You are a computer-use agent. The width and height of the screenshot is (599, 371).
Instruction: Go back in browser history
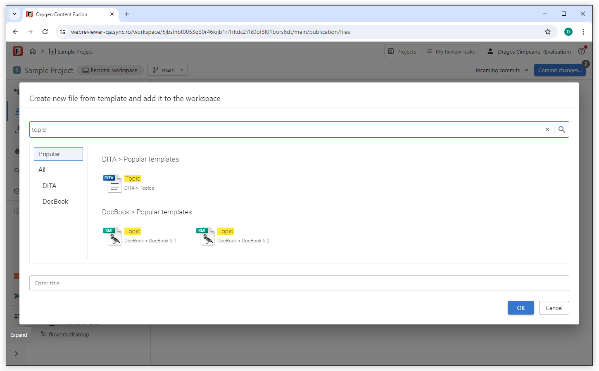tap(15, 32)
